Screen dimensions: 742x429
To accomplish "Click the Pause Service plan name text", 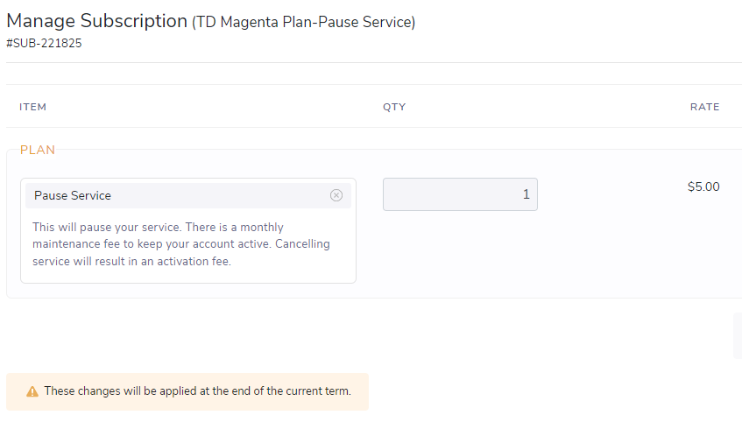I will point(73,196).
